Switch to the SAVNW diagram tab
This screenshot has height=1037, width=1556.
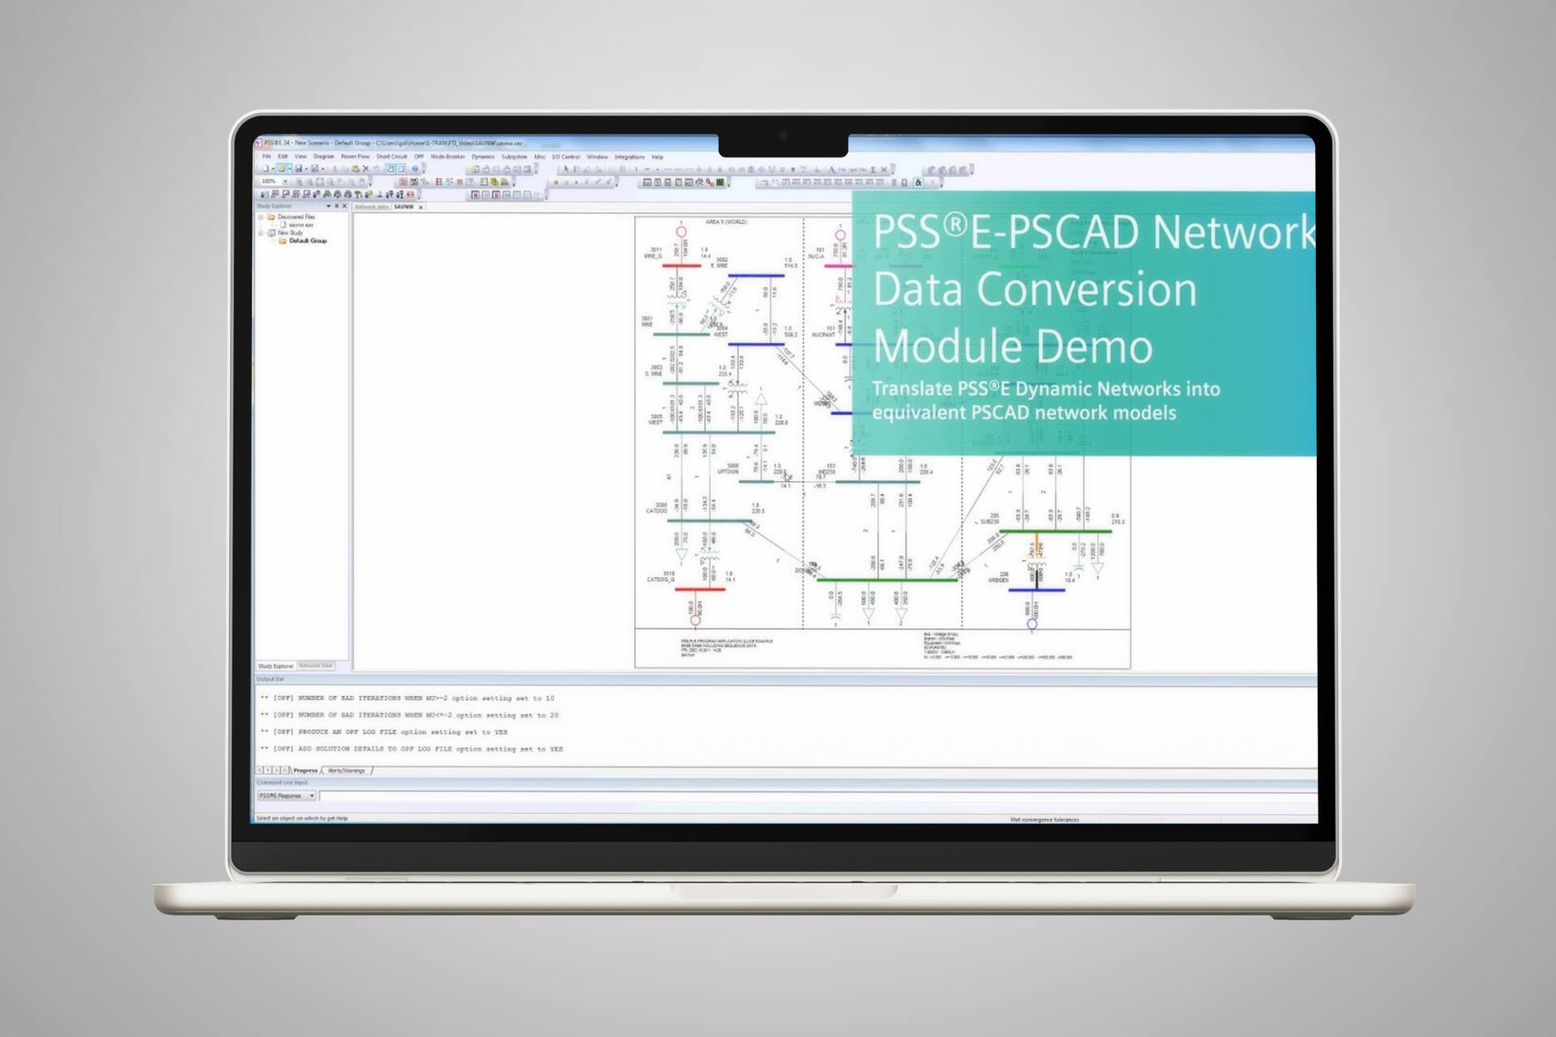tap(404, 207)
